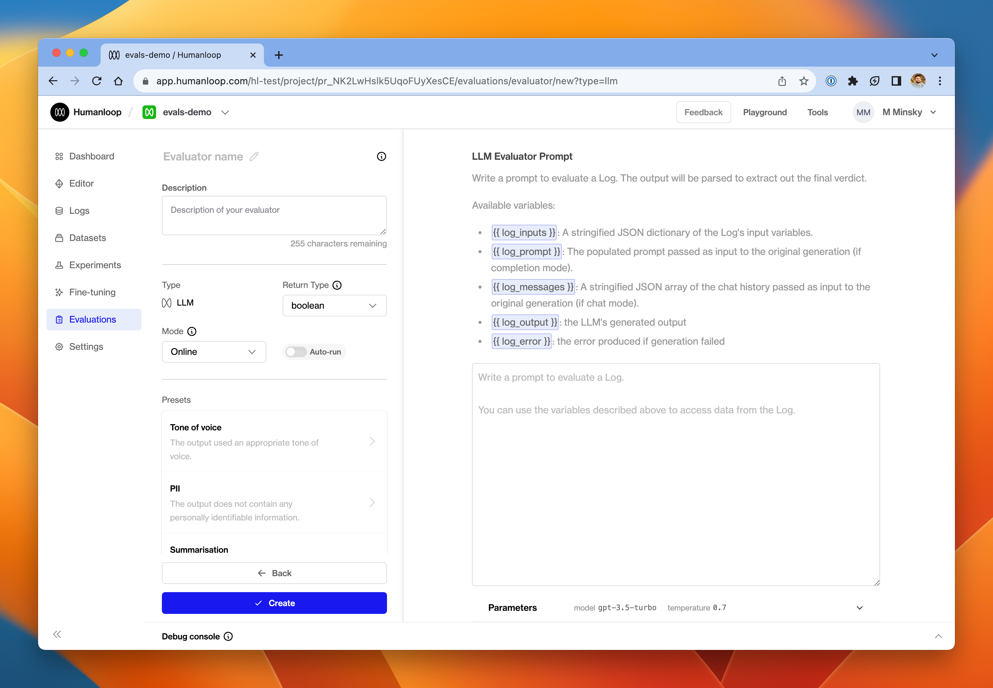Click the Humanloop logo icon
Viewport: 993px width, 688px height.
click(60, 112)
